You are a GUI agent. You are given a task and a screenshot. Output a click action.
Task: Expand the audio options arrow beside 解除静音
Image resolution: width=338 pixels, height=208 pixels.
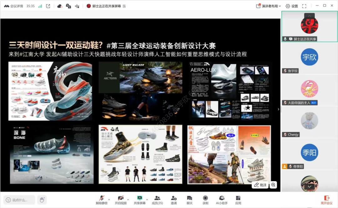click(109, 199)
